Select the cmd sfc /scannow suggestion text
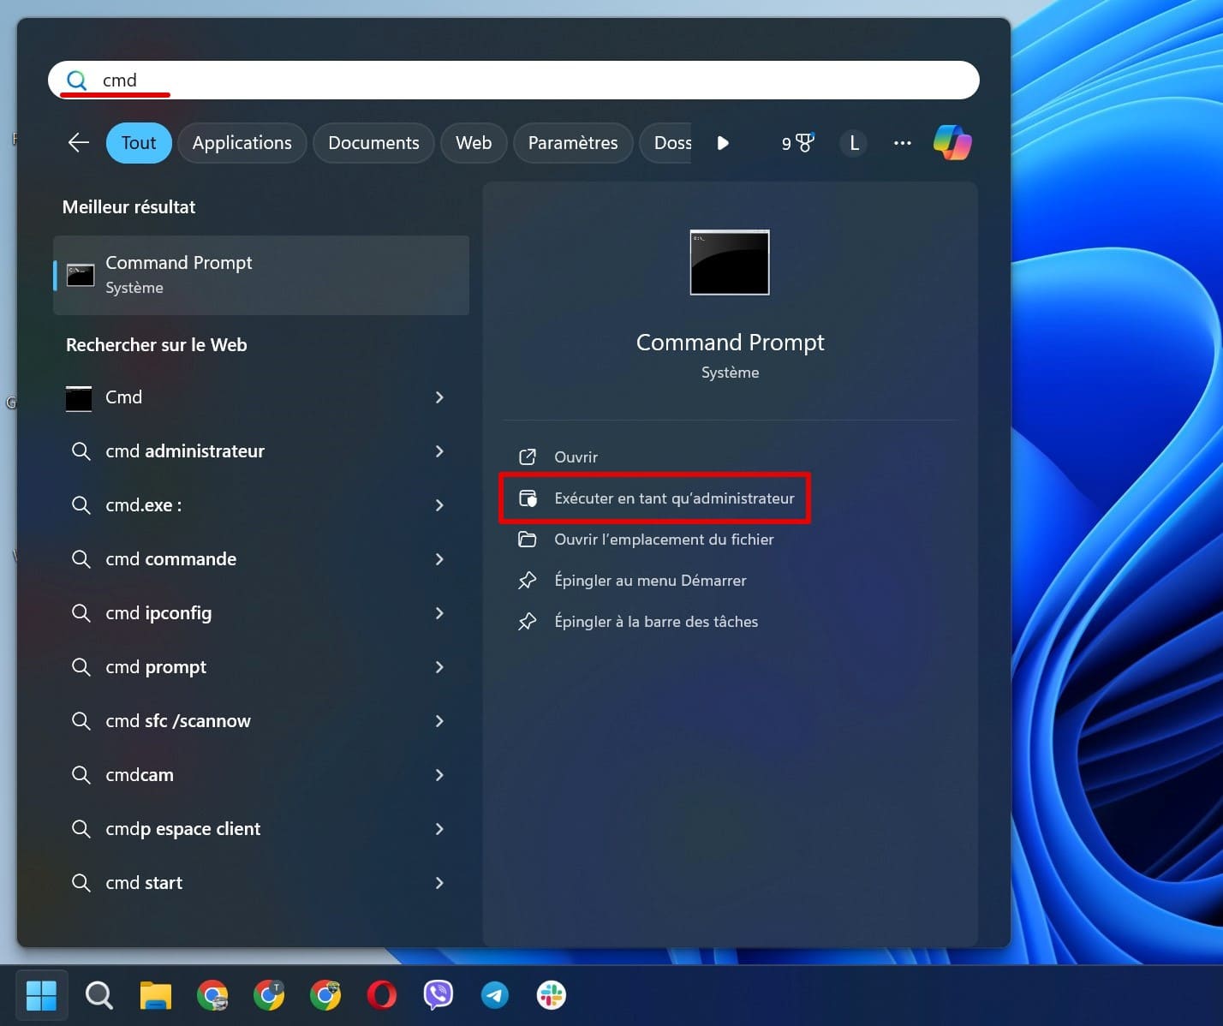Screen dimensions: 1223x1026 (178, 721)
